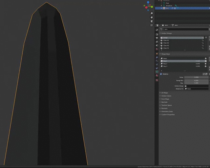Open the Particles properties tab

(x=157, y=61)
